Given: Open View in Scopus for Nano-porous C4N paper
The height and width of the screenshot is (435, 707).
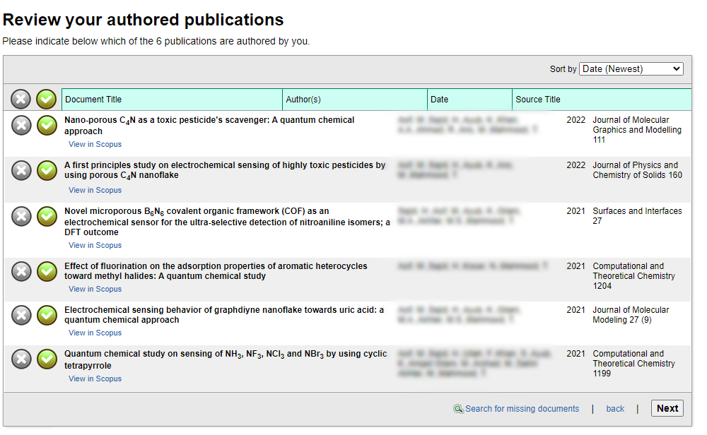Looking at the screenshot, I should [95, 144].
